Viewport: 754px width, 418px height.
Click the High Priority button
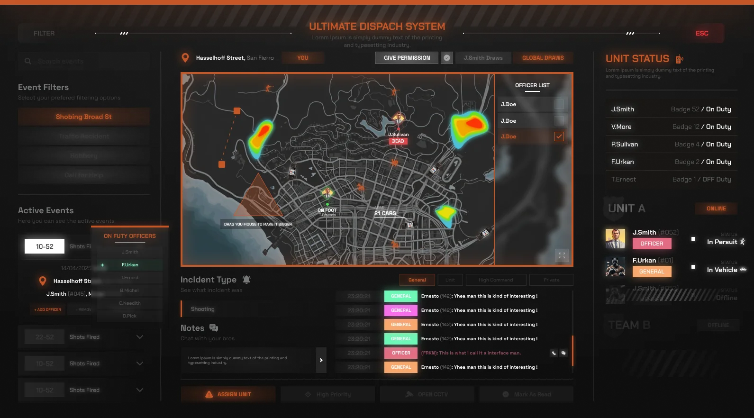coord(328,394)
